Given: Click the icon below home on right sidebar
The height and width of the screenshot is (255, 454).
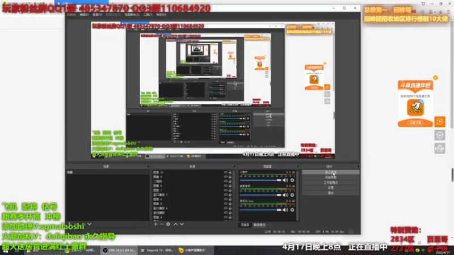Looking at the screenshot, I should [x=439, y=148].
